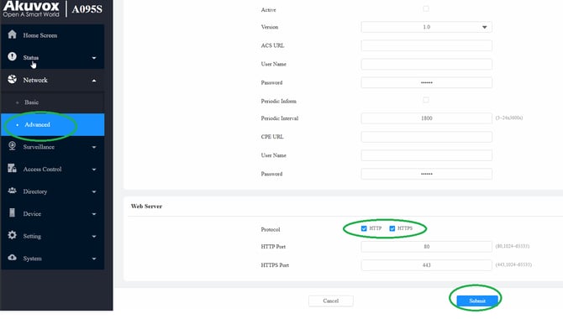
Task: Click the Home Screen house icon
Action: coord(13,34)
